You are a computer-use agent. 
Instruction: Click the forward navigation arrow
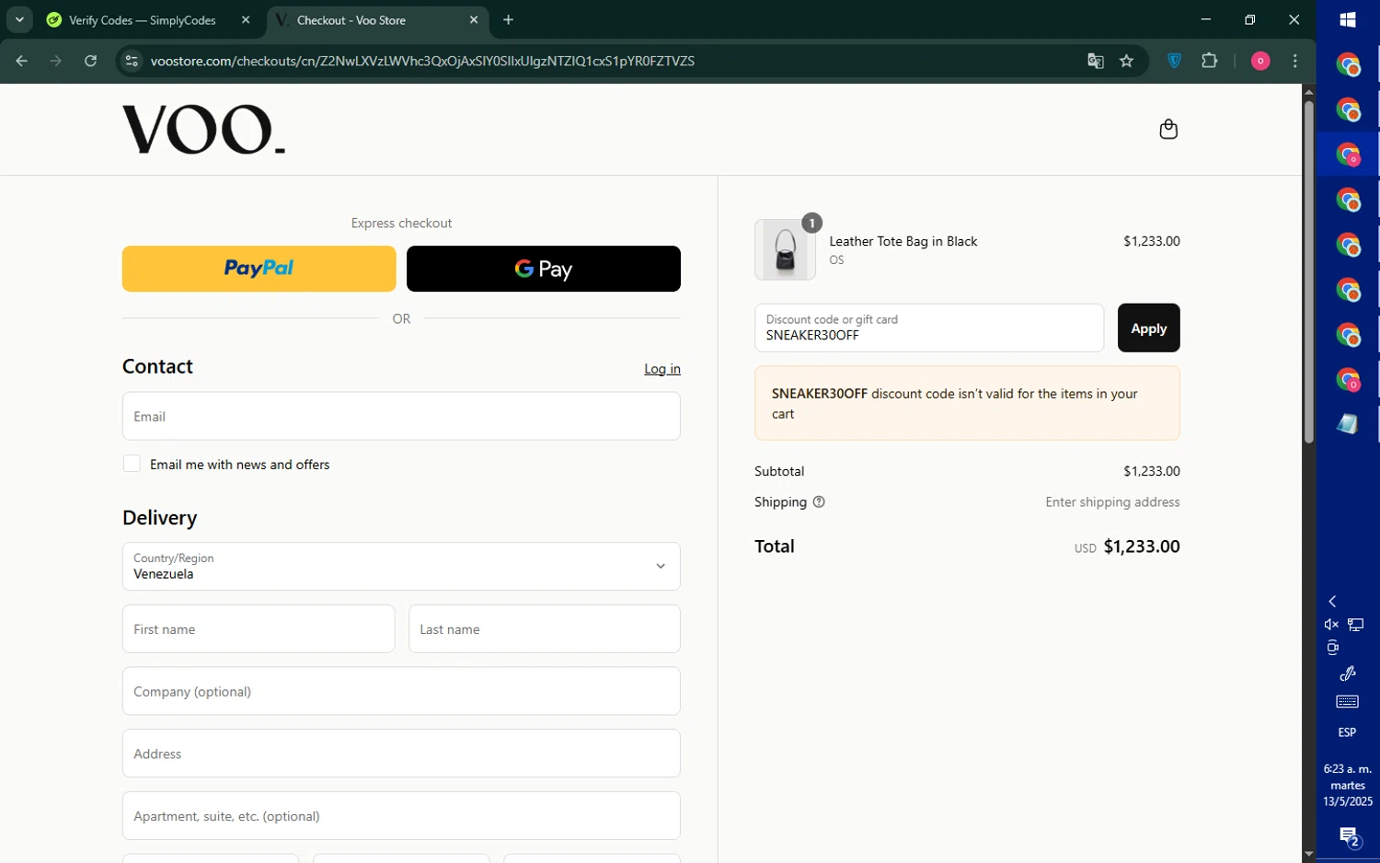(56, 61)
